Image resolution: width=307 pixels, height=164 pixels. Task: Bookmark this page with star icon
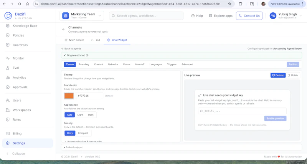(x=229, y=4)
